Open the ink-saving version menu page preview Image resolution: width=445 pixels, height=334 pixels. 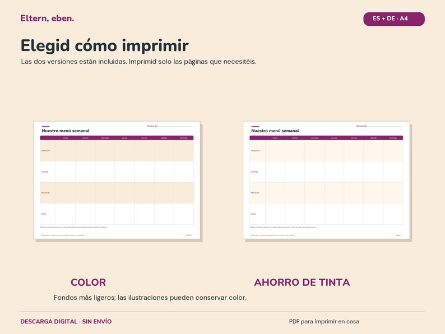[x=326, y=180]
